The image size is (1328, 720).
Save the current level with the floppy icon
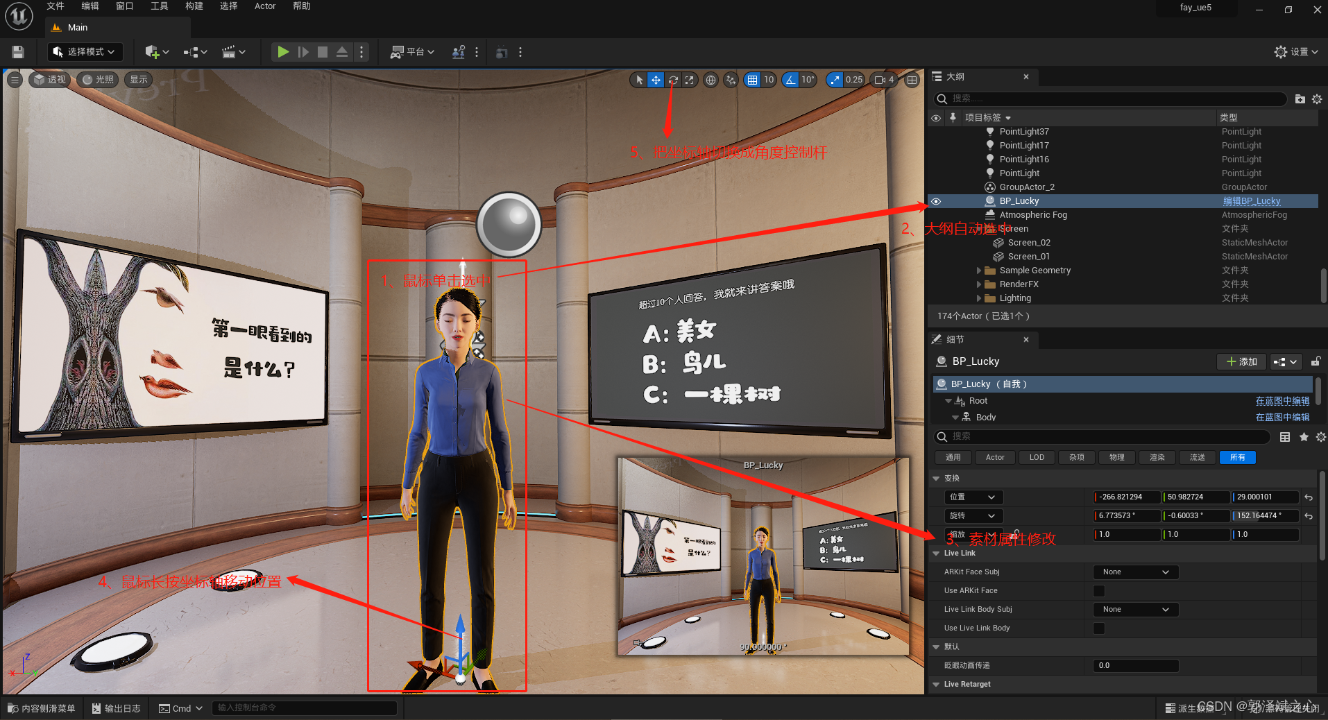18,52
